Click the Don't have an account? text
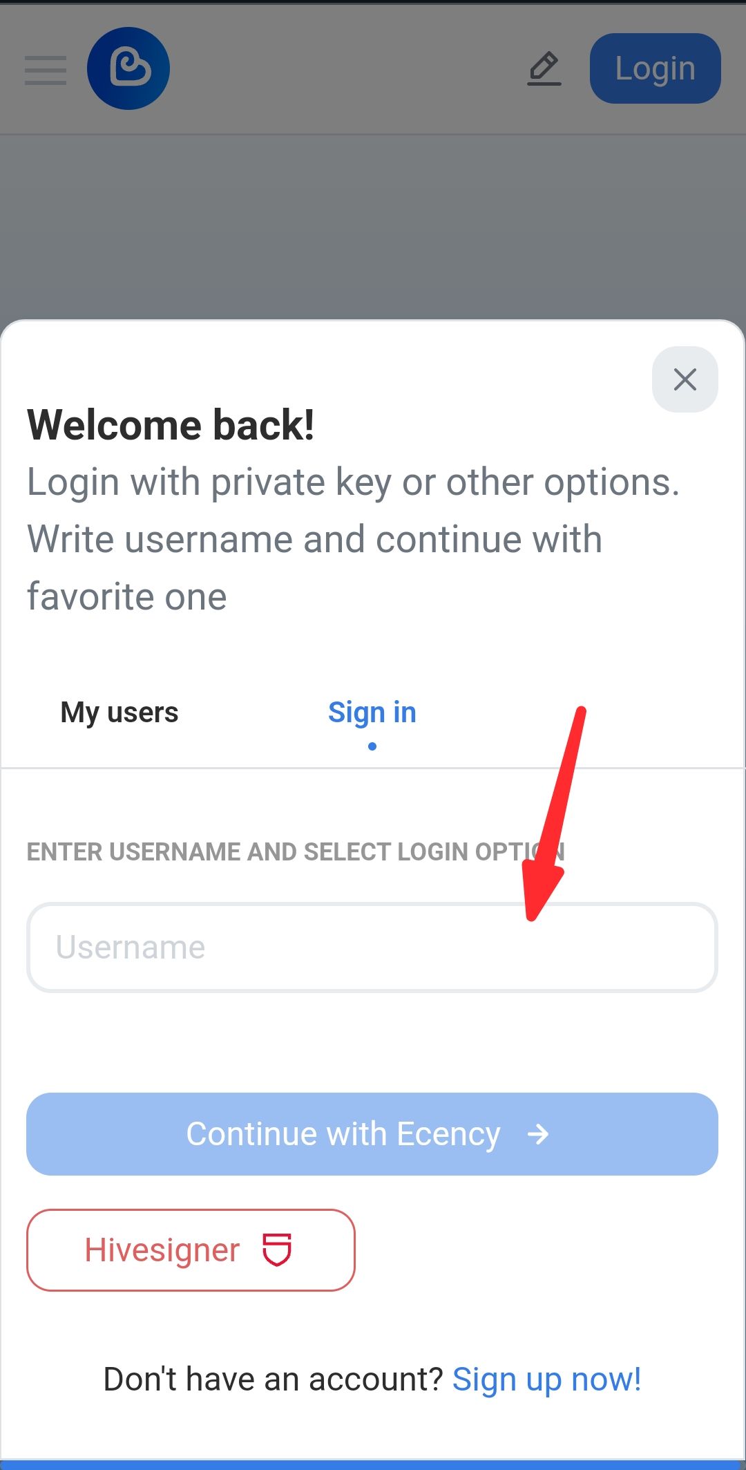Image resolution: width=746 pixels, height=1470 pixels. [273, 1379]
